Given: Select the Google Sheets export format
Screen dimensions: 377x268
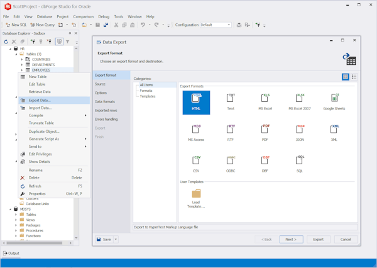Looking at the screenshot, I should [x=334, y=103].
